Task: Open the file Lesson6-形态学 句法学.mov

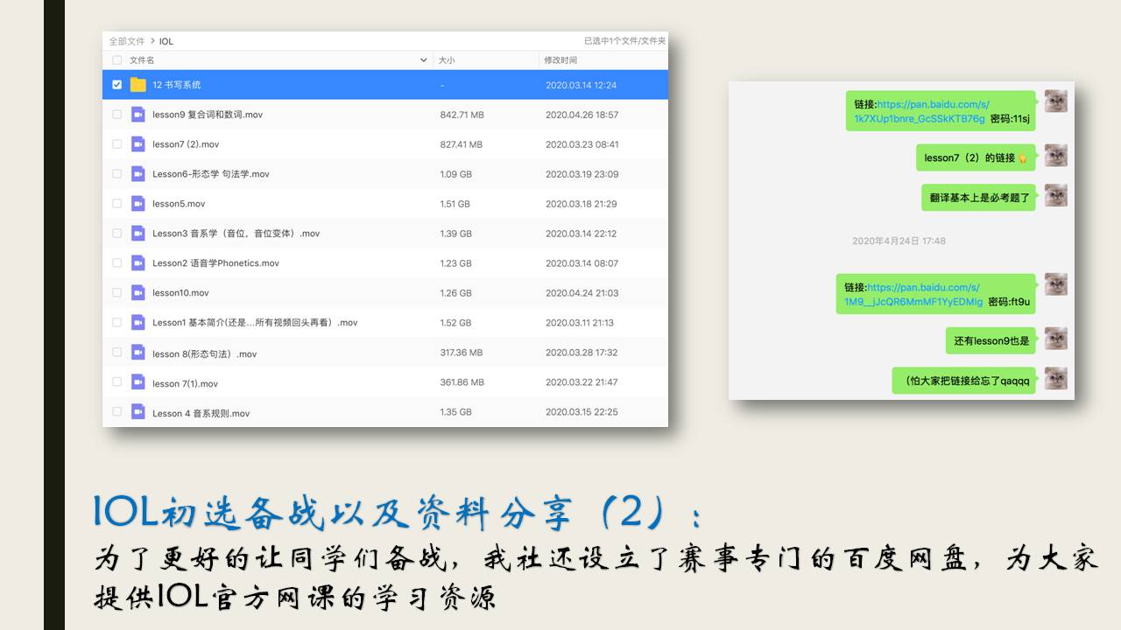Action: coord(210,174)
